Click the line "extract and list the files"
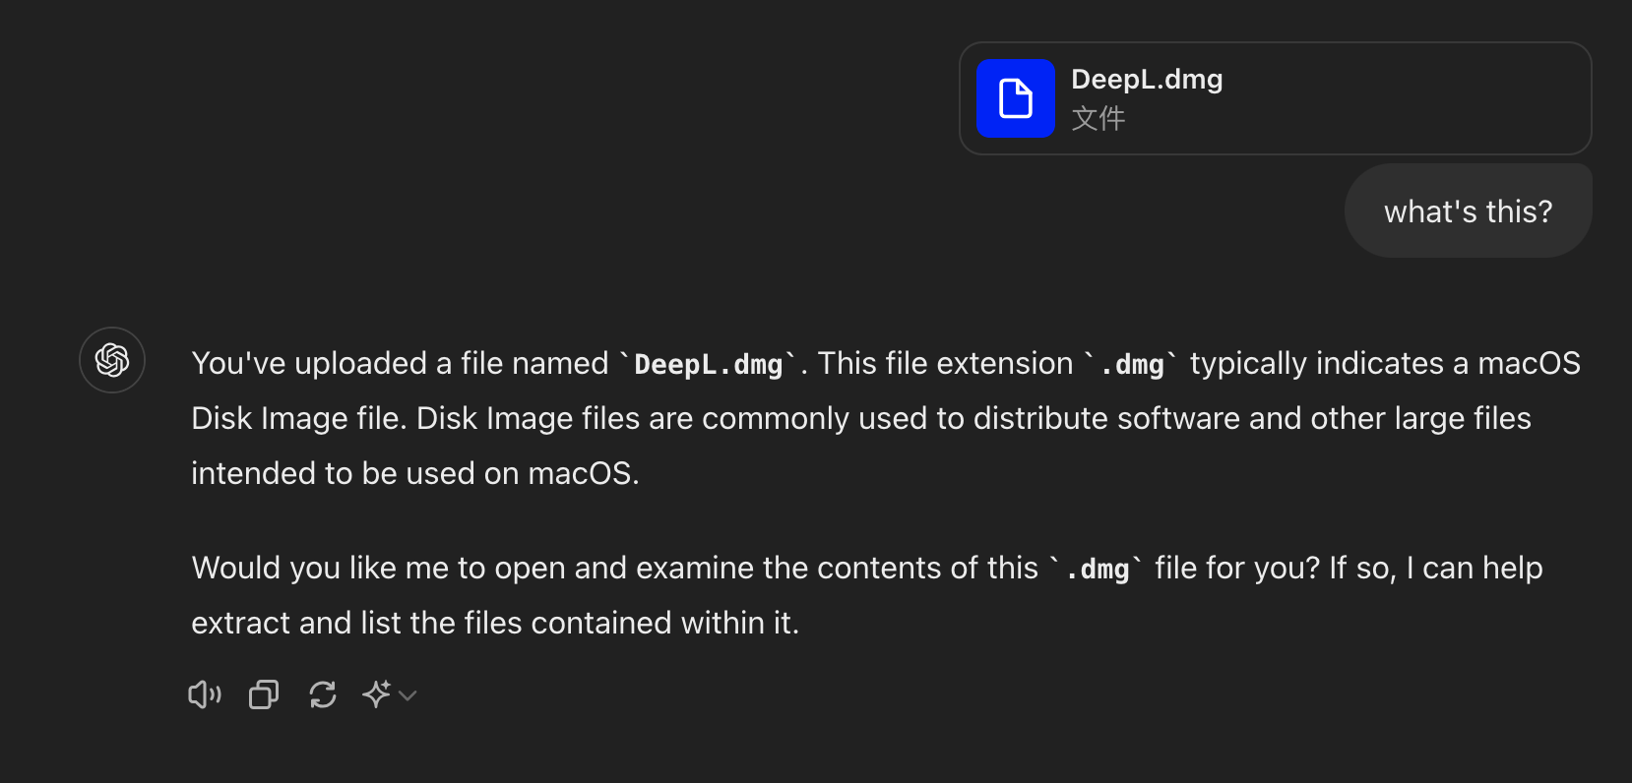This screenshot has height=783, width=1632. coord(495,624)
